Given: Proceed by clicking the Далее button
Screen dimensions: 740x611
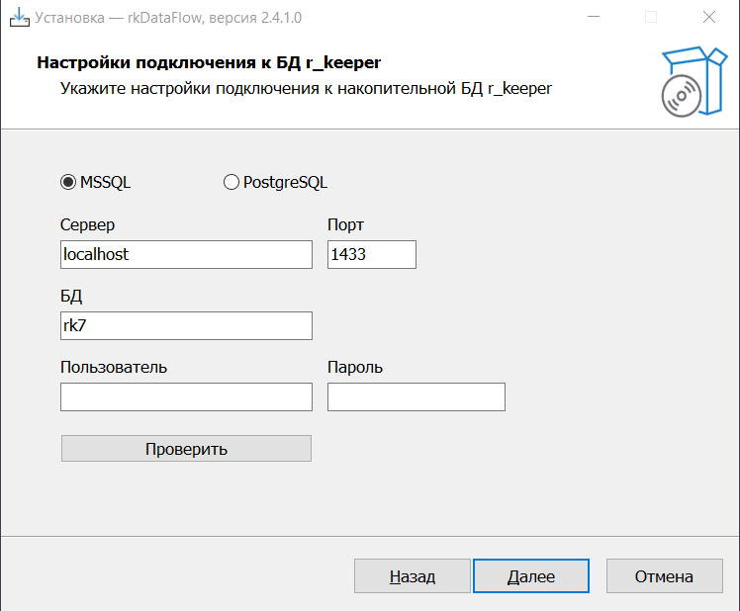Looking at the screenshot, I should pos(531,576).
